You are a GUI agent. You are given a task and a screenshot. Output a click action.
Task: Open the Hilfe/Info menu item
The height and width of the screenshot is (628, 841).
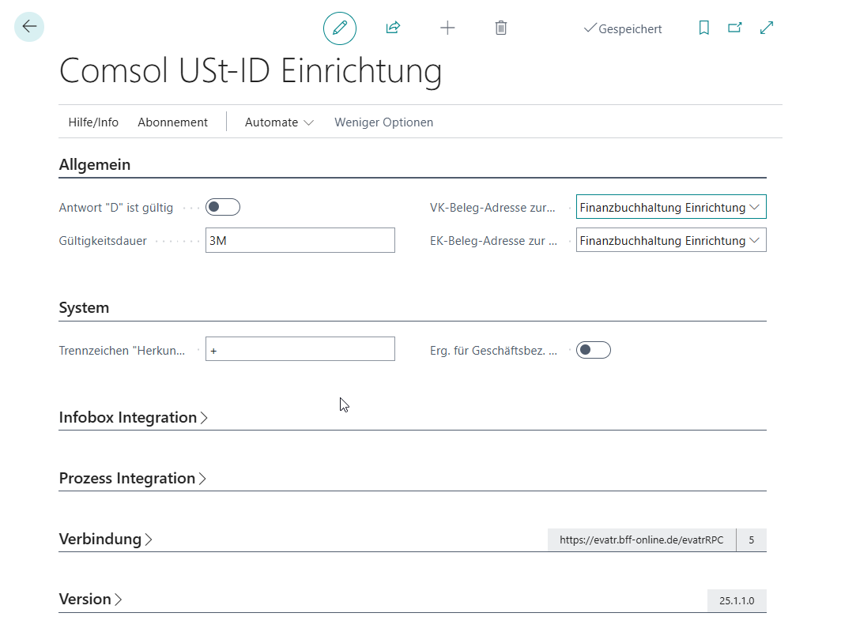click(93, 122)
